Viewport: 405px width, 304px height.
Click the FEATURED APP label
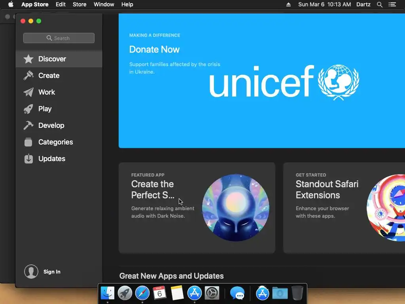[148, 175]
